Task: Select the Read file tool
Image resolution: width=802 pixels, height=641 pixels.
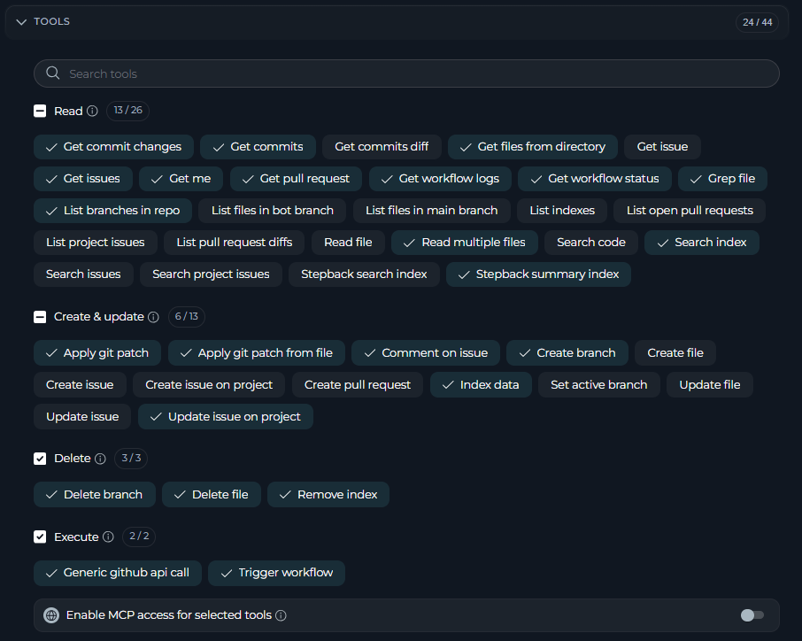Action: tap(348, 243)
